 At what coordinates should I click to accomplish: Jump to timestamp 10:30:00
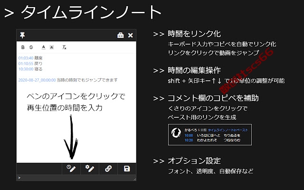tap(26, 69)
